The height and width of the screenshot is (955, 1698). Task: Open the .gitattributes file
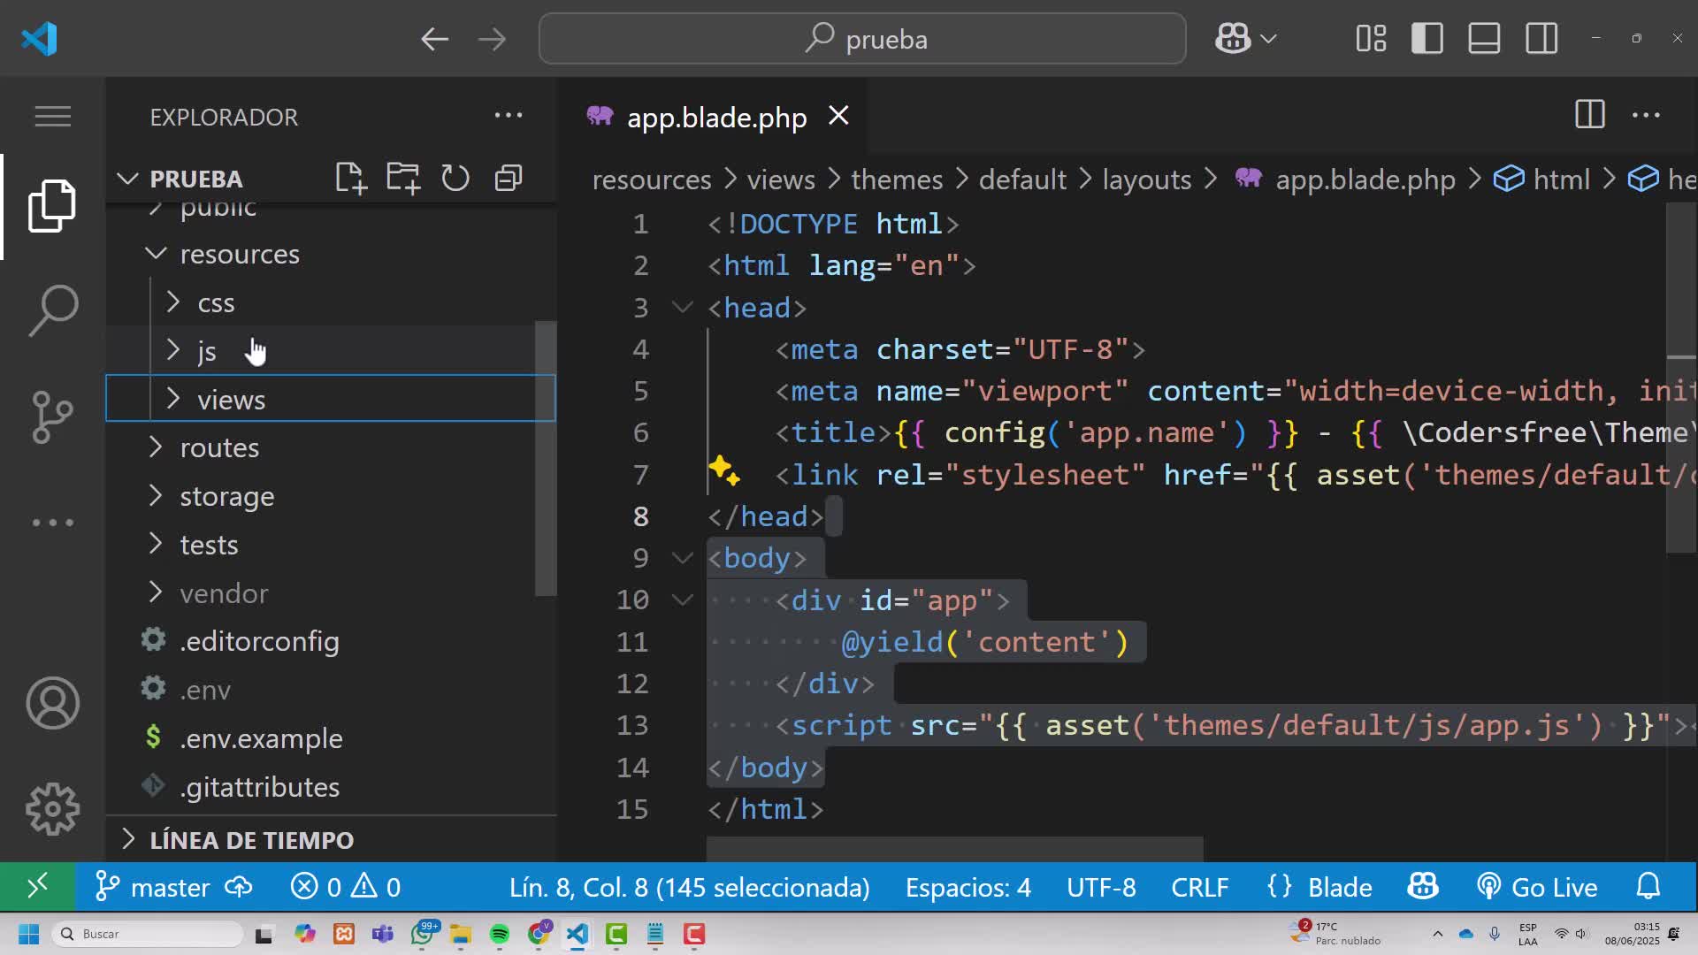tap(330, 787)
